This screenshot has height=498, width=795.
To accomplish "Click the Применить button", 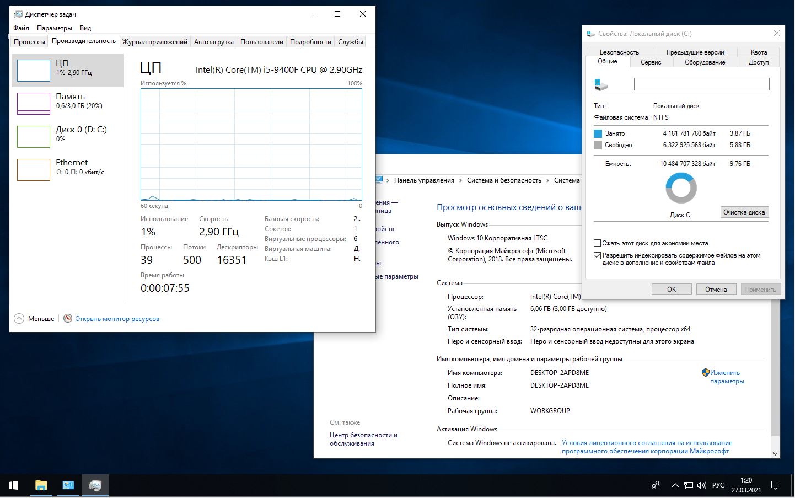I will tap(761, 289).
